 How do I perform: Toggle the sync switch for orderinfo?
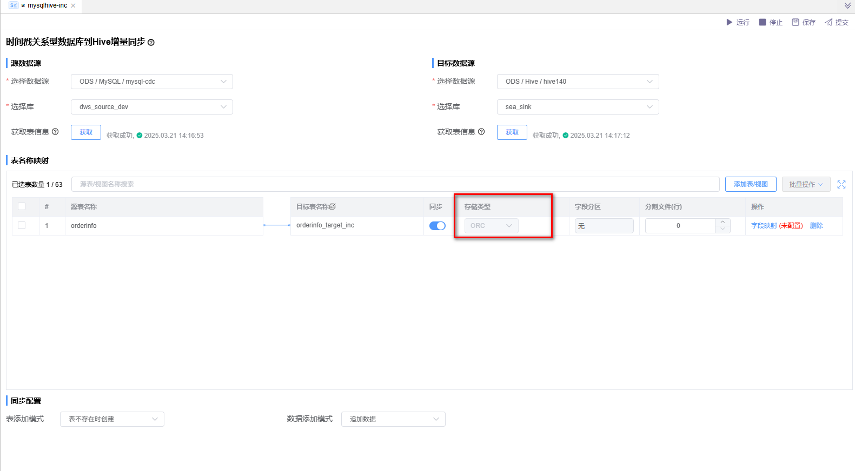(x=437, y=226)
